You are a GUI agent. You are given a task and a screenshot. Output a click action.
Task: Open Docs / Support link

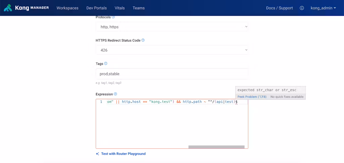pyautogui.click(x=279, y=8)
